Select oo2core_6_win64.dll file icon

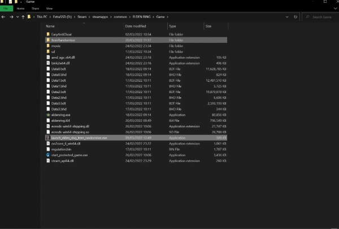click(48, 143)
